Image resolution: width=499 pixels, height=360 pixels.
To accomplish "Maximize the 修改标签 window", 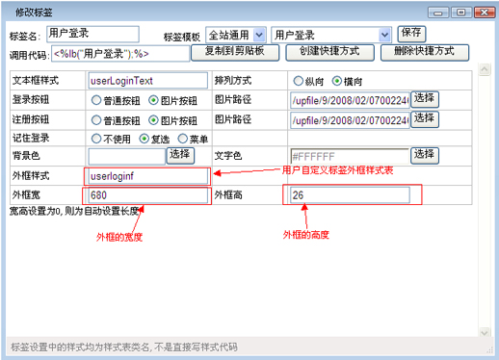I will pos(461,13).
